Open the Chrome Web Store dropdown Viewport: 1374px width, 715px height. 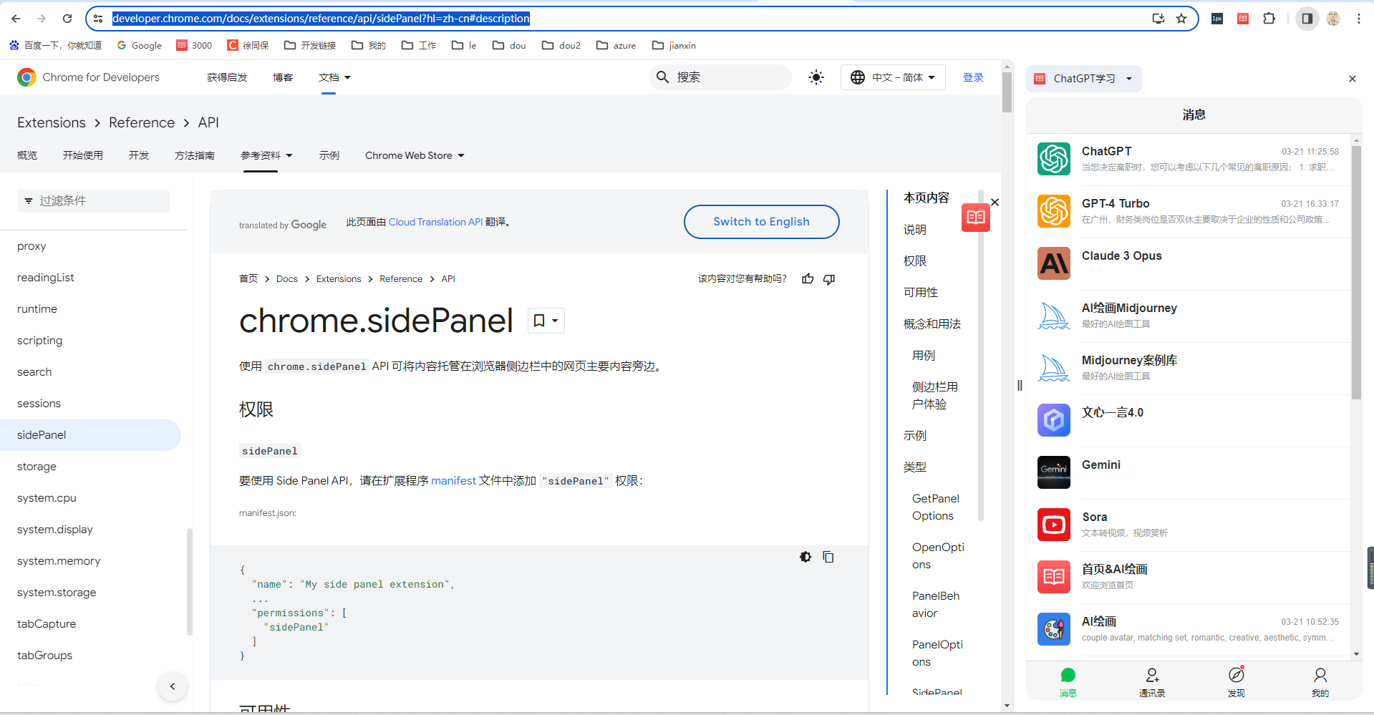414,155
